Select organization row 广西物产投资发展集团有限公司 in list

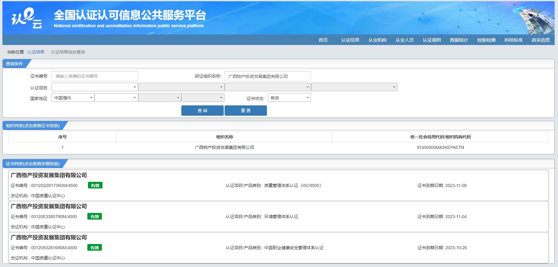(224, 147)
